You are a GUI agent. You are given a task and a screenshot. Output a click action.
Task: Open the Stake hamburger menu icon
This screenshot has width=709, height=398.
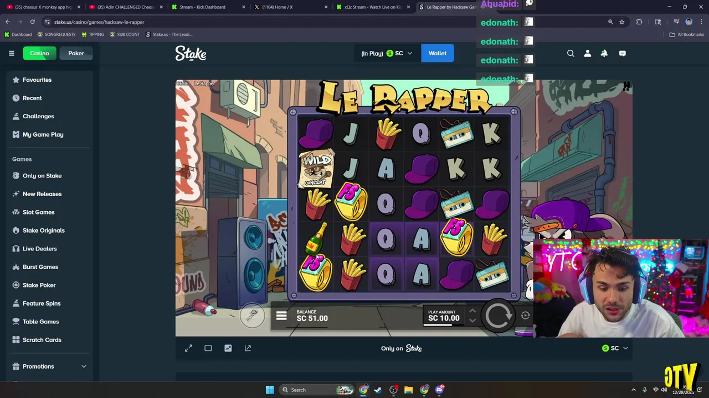(11, 53)
